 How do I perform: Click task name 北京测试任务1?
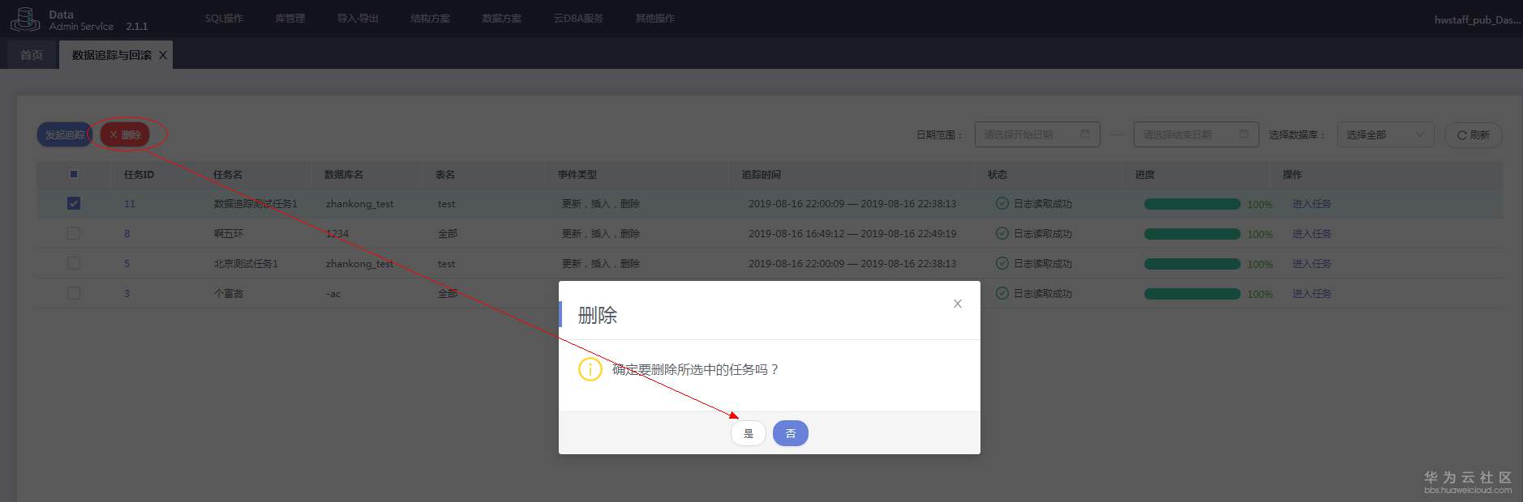246,264
